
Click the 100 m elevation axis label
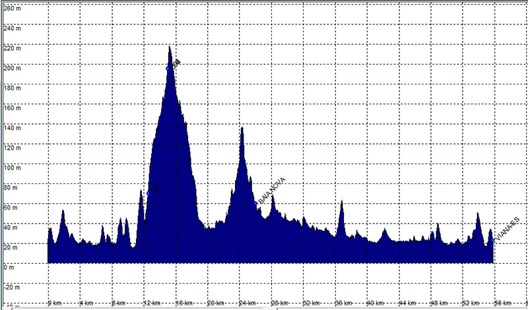tap(12, 168)
